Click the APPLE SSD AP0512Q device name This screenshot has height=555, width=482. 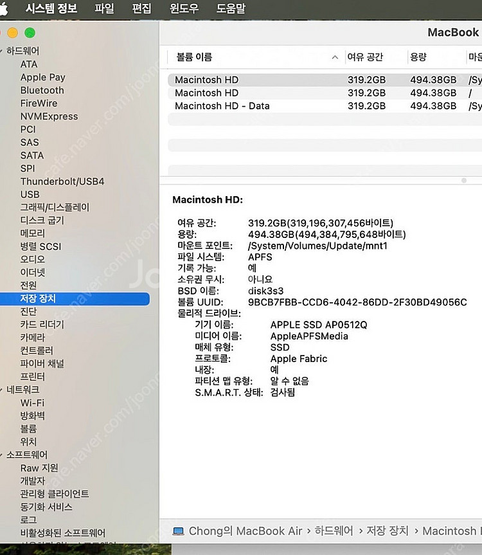click(x=319, y=325)
